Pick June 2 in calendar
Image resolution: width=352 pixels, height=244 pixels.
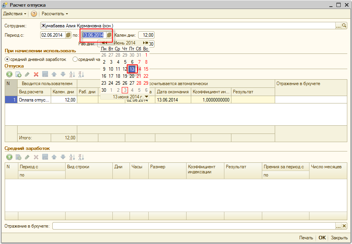tap(104, 62)
